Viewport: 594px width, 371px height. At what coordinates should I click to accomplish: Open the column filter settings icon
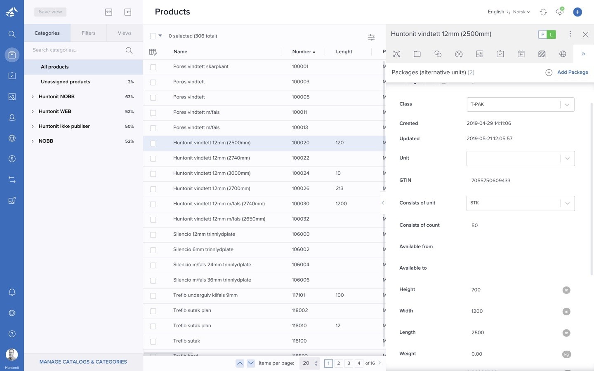pyautogui.click(x=371, y=37)
